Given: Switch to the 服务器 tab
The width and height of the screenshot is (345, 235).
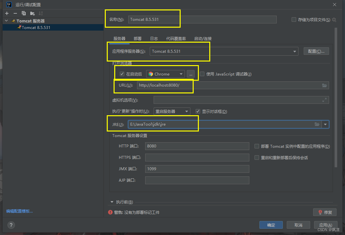Looking at the screenshot, I should click(x=119, y=38).
